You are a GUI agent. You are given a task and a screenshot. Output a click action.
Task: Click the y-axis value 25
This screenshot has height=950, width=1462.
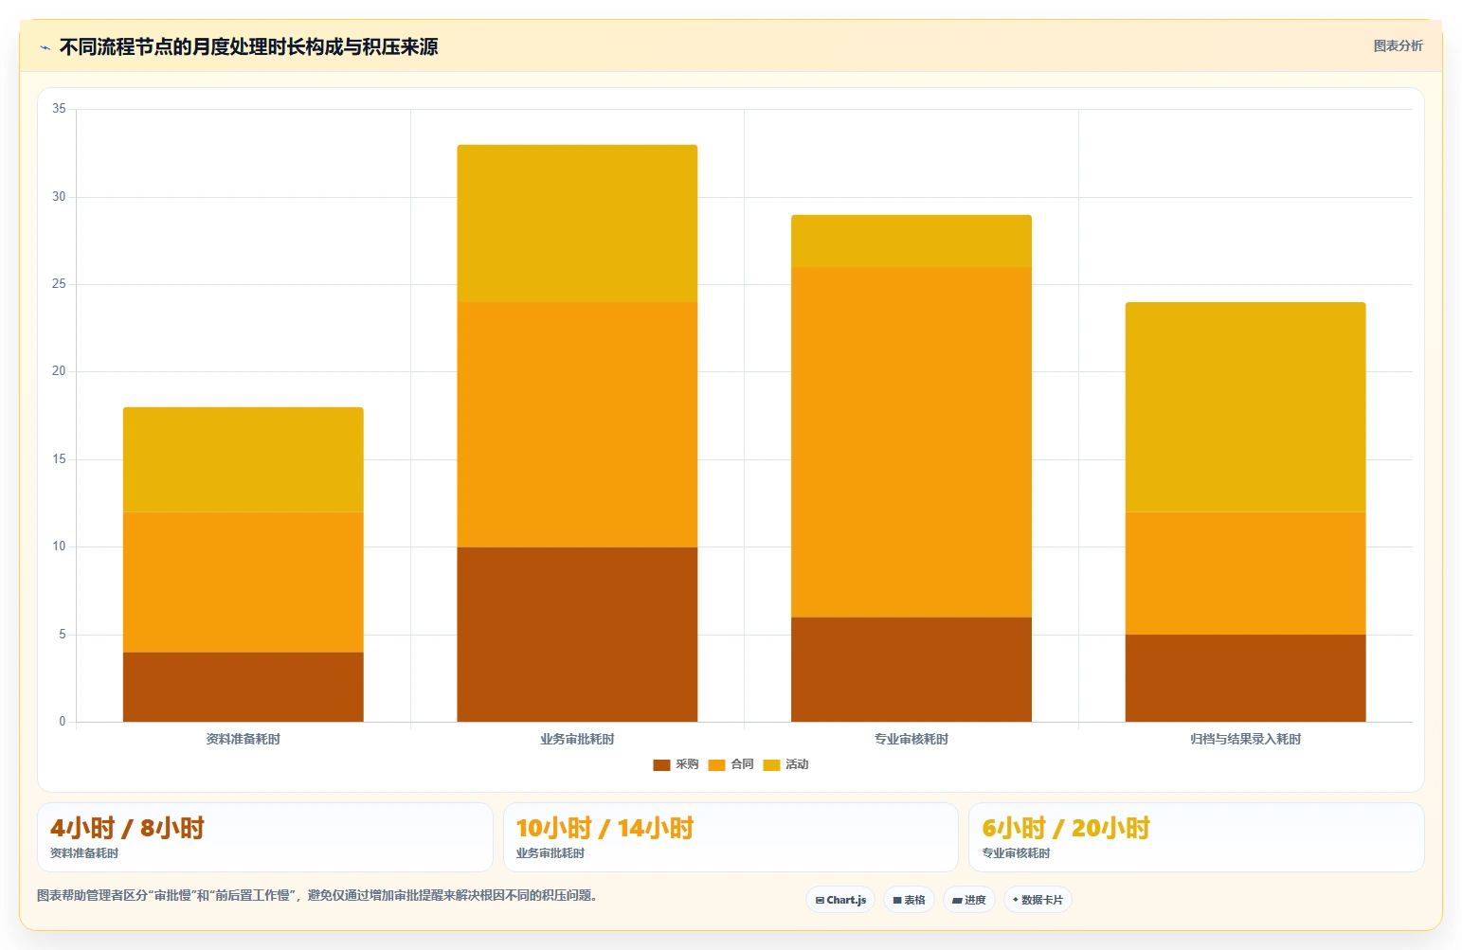tap(59, 284)
